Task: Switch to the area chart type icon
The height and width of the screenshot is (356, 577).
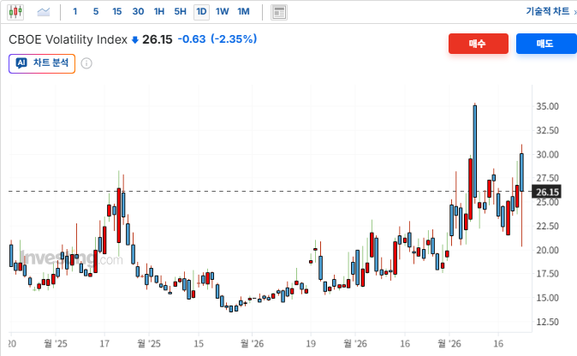Action: (x=44, y=12)
